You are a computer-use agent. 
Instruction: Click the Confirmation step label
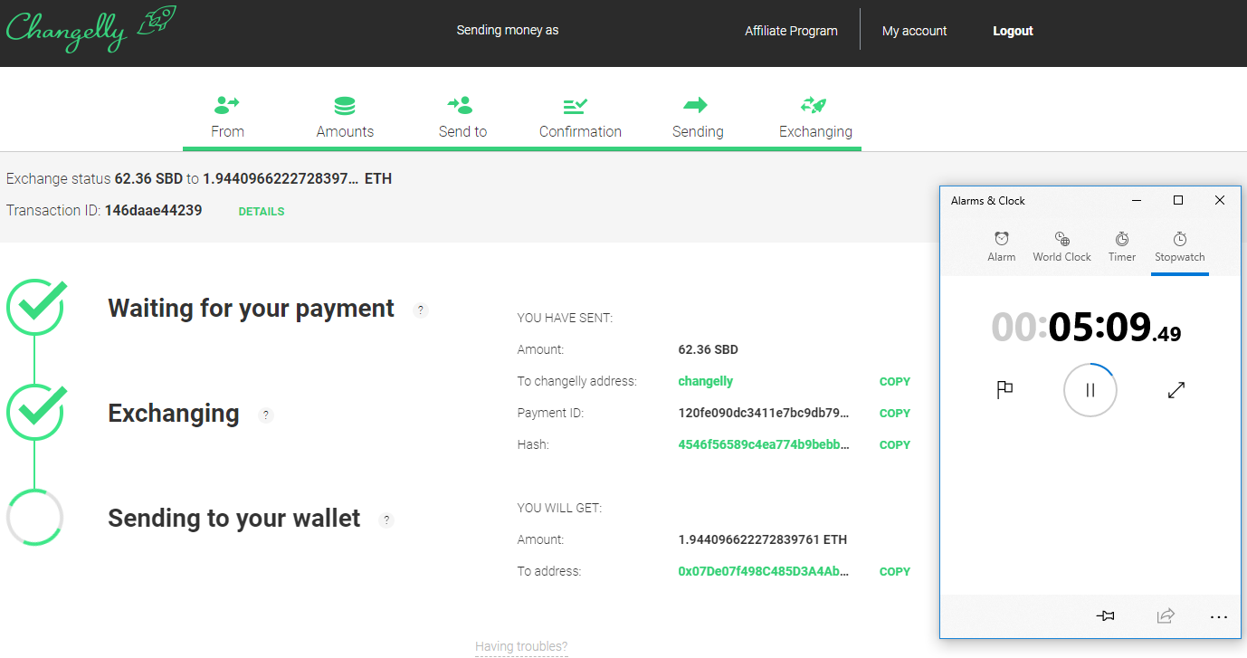click(x=580, y=131)
